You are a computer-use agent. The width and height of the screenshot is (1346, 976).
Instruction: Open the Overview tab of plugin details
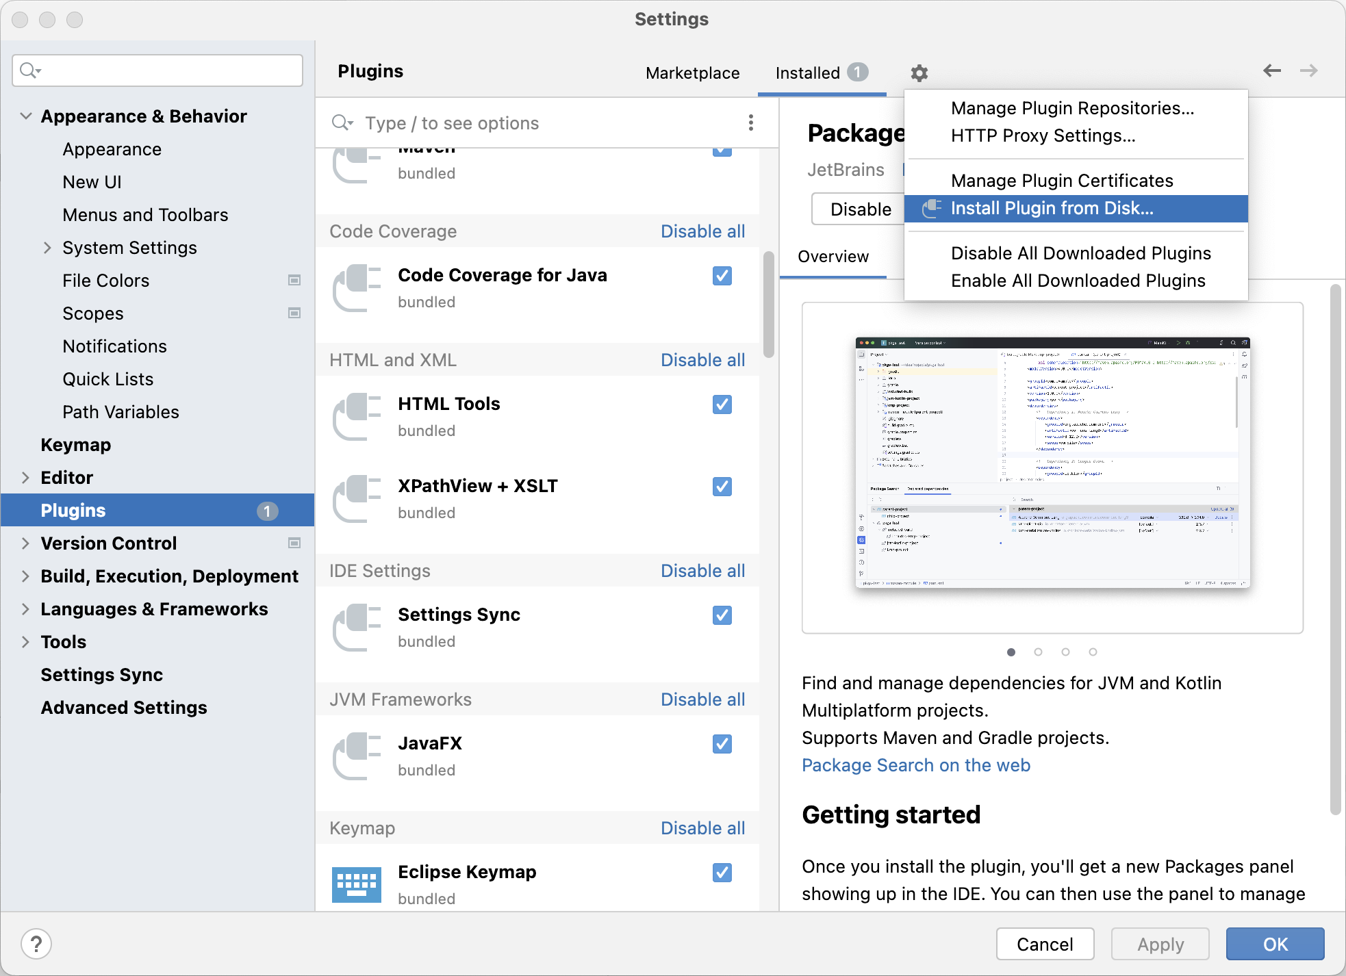pos(833,257)
